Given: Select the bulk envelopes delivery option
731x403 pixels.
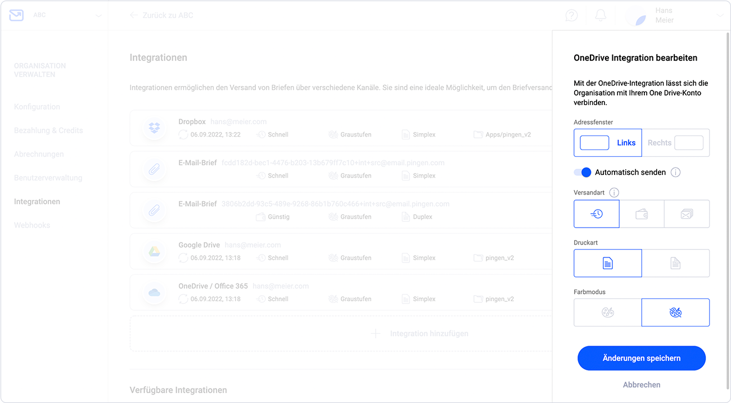Looking at the screenshot, I should 687,214.
